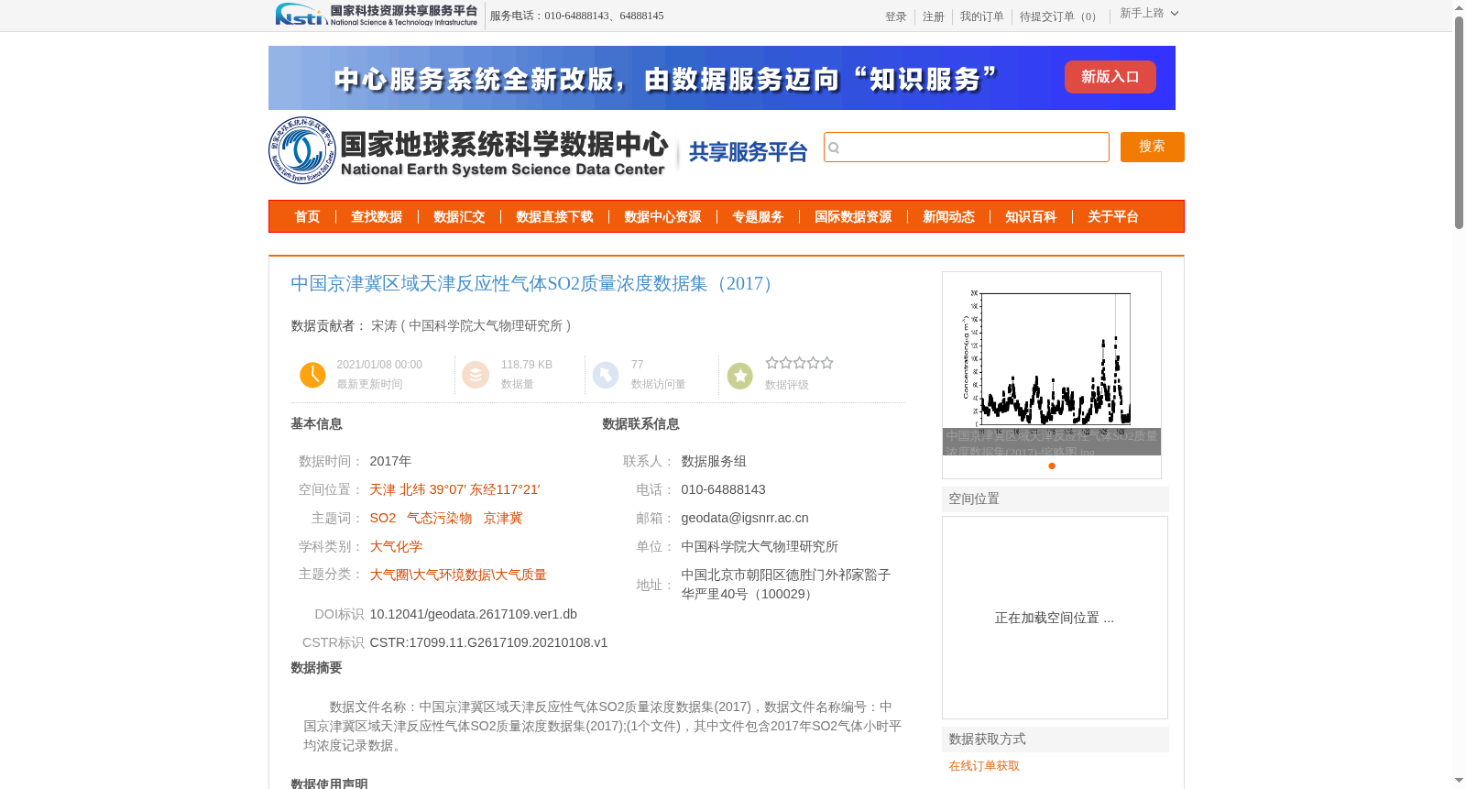Open 知识百科 menu item
The height and width of the screenshot is (789, 1466).
(x=1031, y=217)
